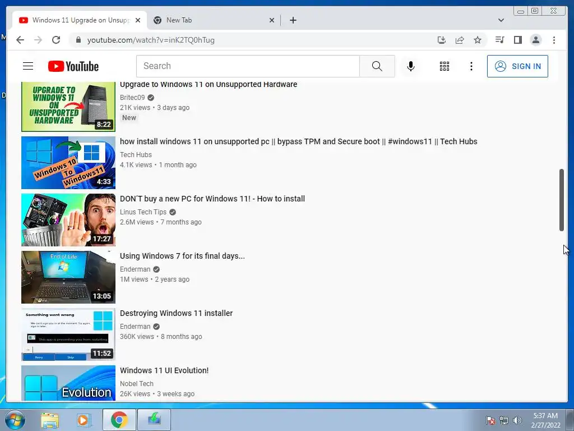
Task: Open the YouTube apps grid icon
Action: pyautogui.click(x=445, y=66)
